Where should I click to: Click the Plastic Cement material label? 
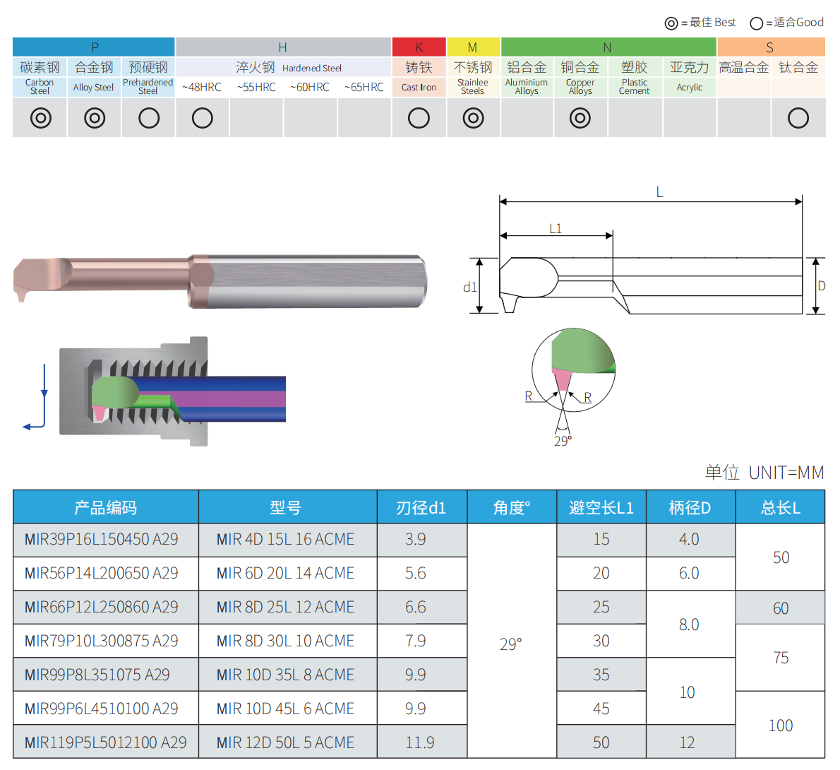tap(635, 87)
